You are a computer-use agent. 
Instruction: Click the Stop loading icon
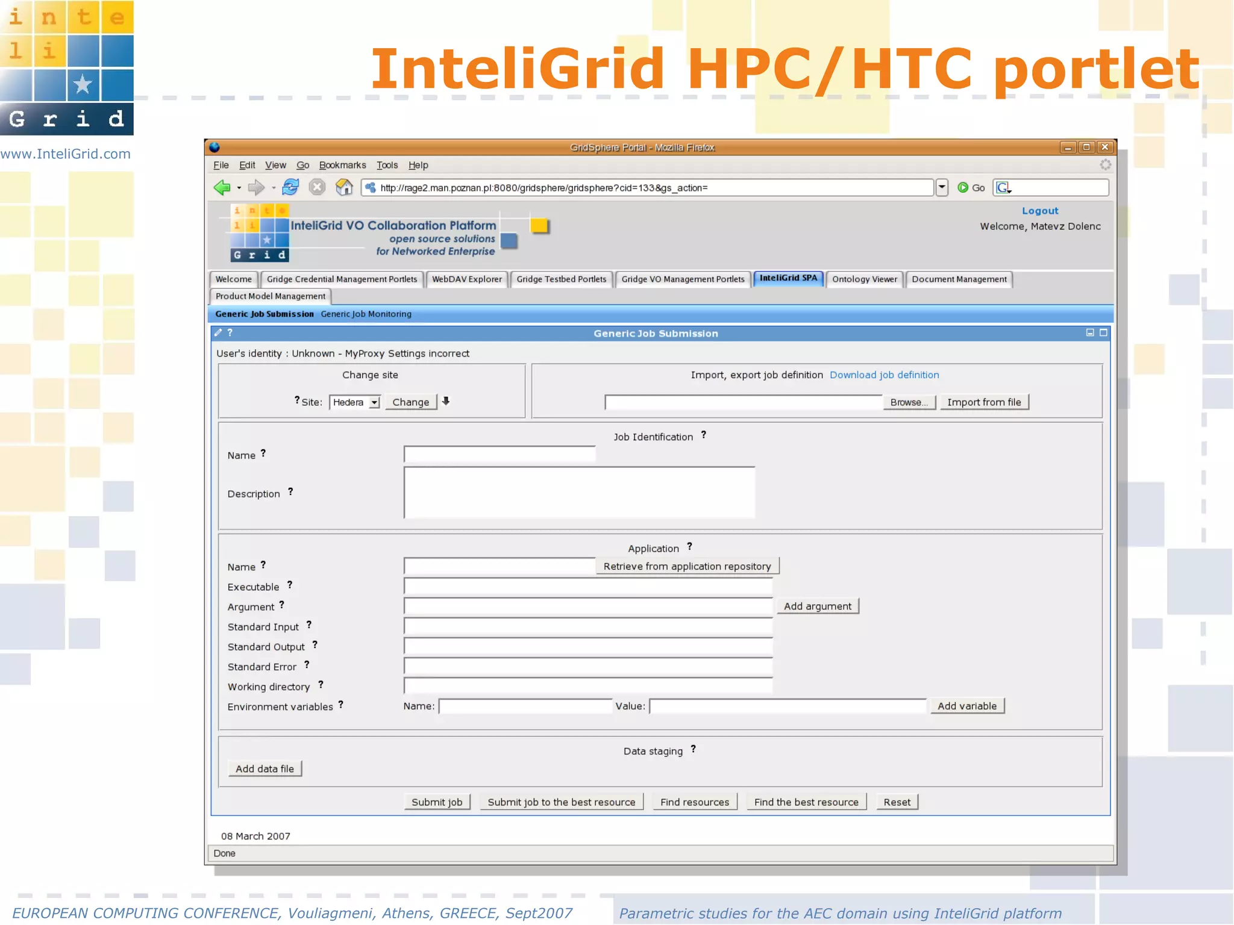click(317, 187)
